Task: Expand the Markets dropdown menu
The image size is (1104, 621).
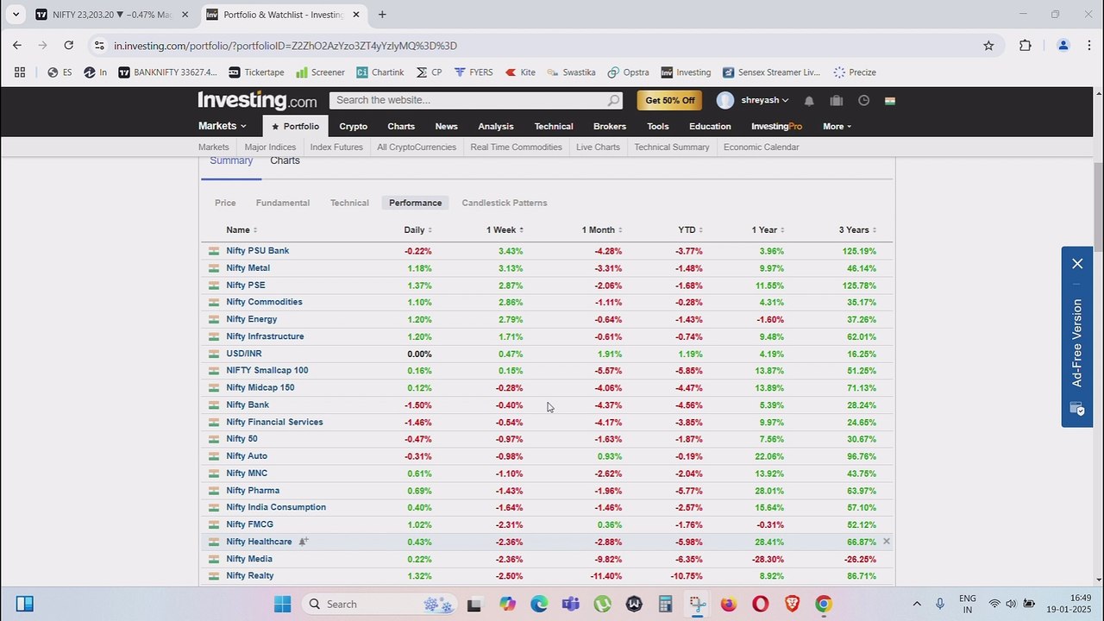Action: point(223,126)
